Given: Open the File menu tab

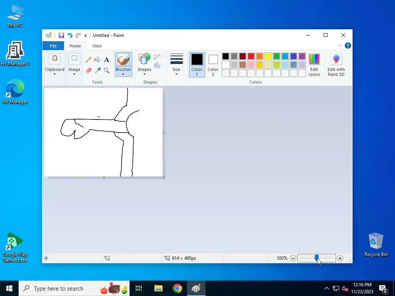Looking at the screenshot, I should pyautogui.click(x=53, y=46).
